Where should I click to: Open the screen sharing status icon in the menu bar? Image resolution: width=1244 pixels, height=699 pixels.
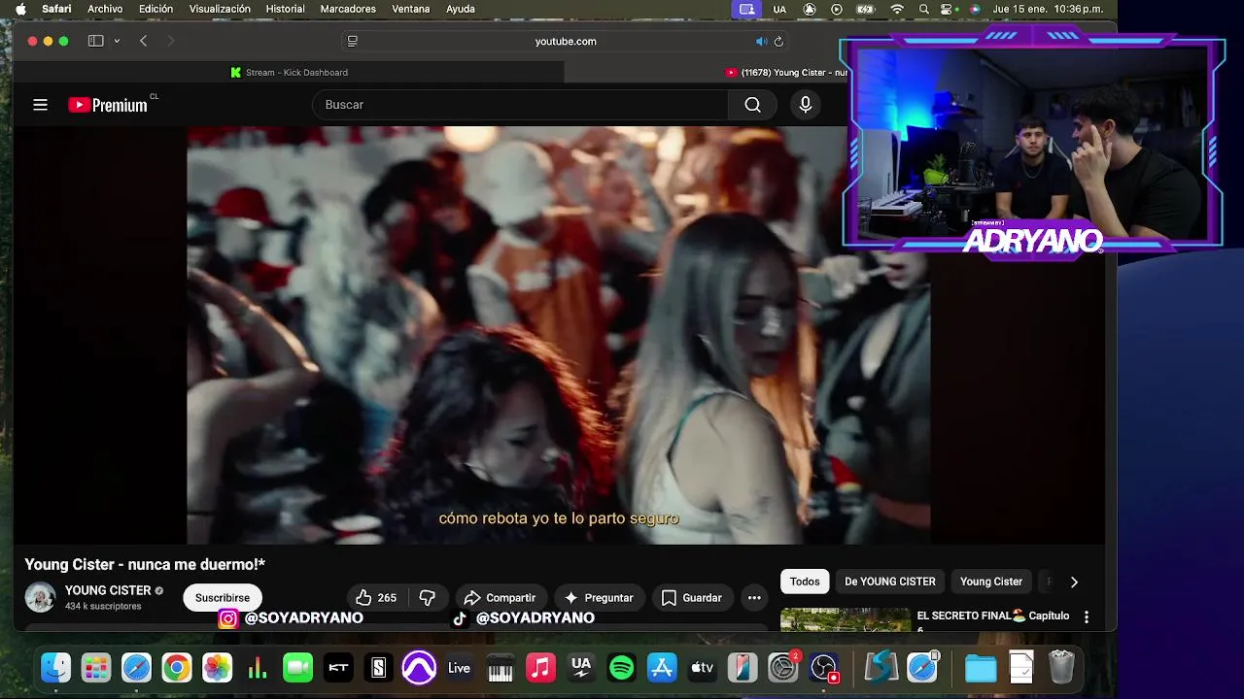coord(746,9)
